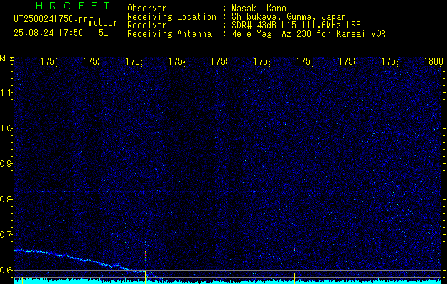This screenshot has height=284, width=447.
Task: Click the 1755 time axis label
Action: click(x=219, y=61)
